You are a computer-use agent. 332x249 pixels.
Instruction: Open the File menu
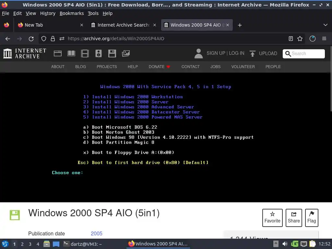(x=6, y=13)
